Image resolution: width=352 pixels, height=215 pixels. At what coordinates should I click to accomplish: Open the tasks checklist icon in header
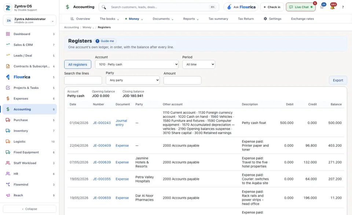(x=322, y=7)
